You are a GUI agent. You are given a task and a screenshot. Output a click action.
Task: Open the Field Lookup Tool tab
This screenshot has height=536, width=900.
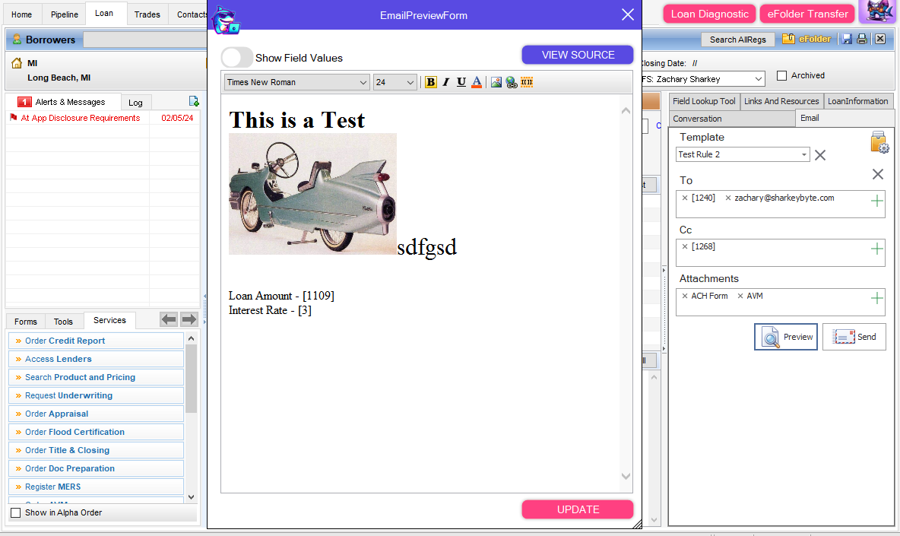704,101
